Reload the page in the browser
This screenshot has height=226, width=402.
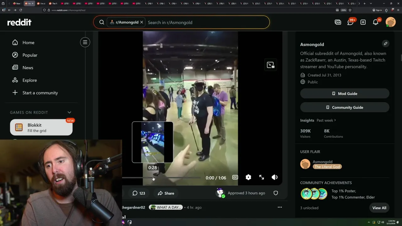coord(21,10)
